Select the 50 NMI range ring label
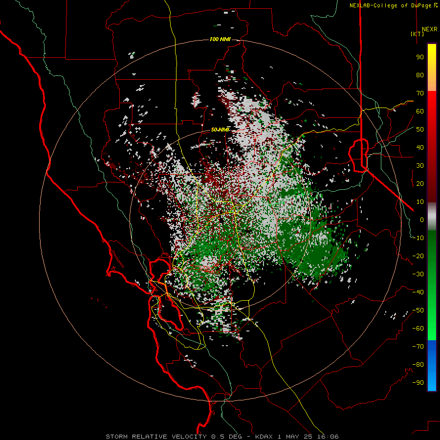Viewport: 440px width, 440px height. pyautogui.click(x=220, y=130)
